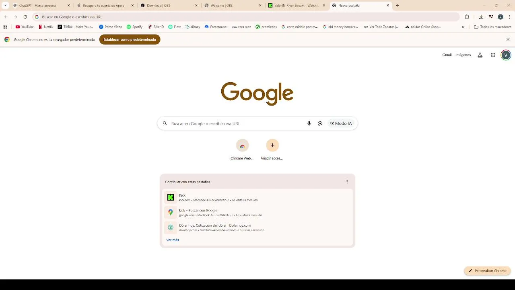Screen dimensions: 515x290
Task: Click Establecer como predeterminado button
Action: [x=130, y=39]
